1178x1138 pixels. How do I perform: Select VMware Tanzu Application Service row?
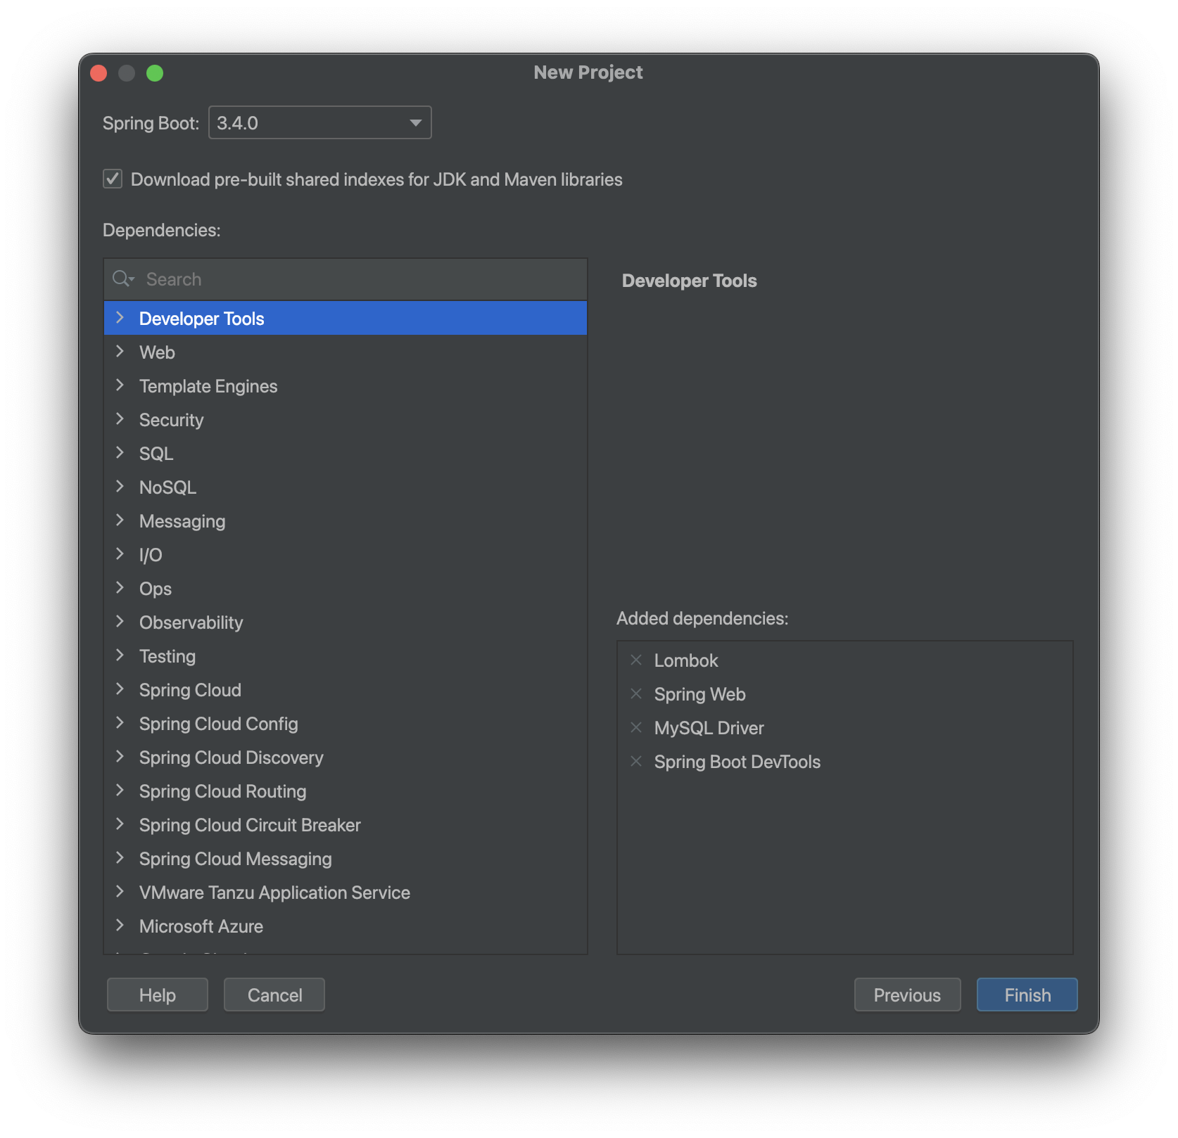[345, 892]
